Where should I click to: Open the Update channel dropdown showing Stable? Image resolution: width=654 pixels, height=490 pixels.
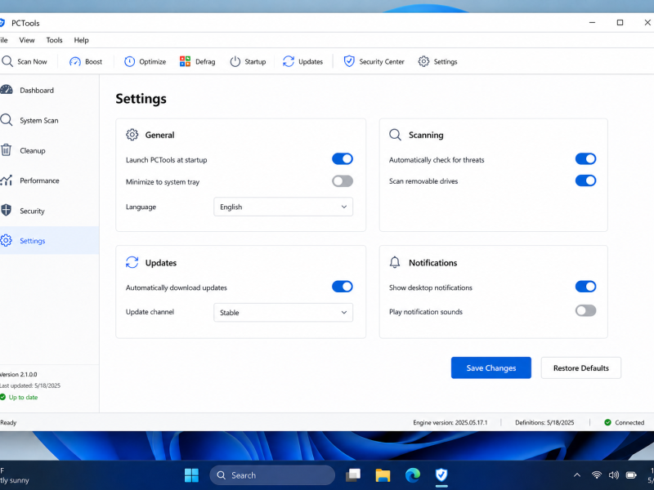tap(283, 313)
